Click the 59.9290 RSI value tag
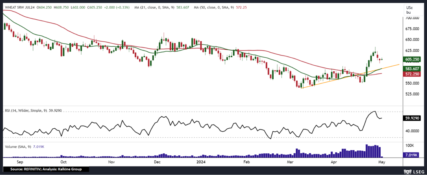 click(x=412, y=118)
